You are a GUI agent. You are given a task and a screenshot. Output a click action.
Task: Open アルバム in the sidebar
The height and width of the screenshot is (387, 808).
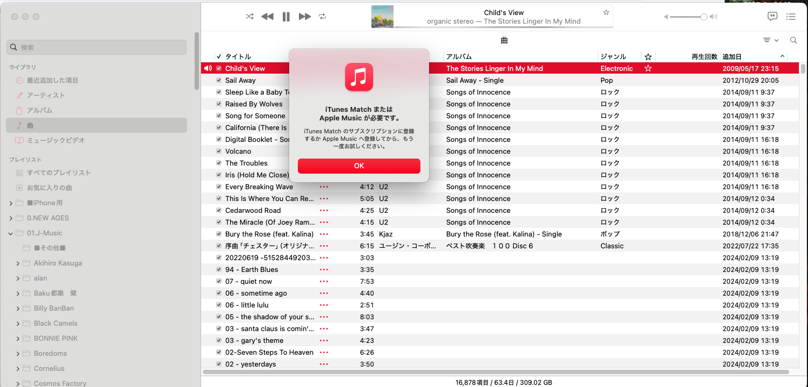click(x=96, y=110)
